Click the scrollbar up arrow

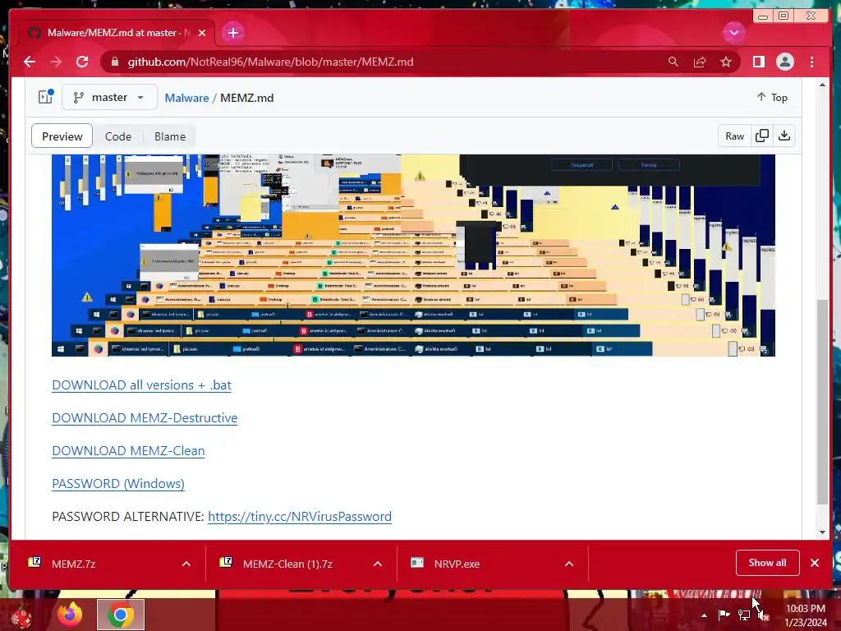pos(822,85)
